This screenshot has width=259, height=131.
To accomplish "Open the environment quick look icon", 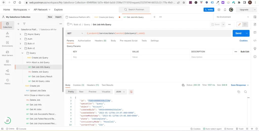I will click(255, 17).
